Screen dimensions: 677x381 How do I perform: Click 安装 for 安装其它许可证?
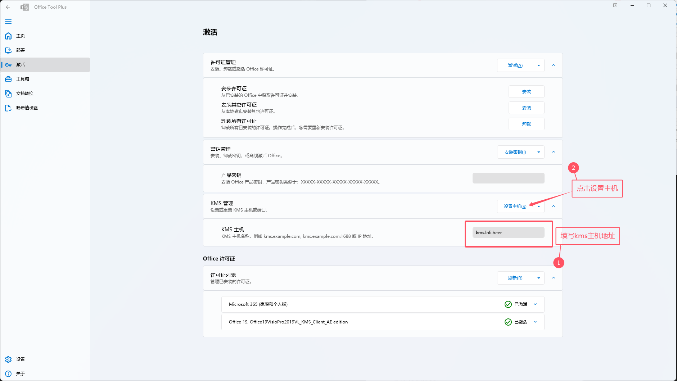[x=527, y=108]
